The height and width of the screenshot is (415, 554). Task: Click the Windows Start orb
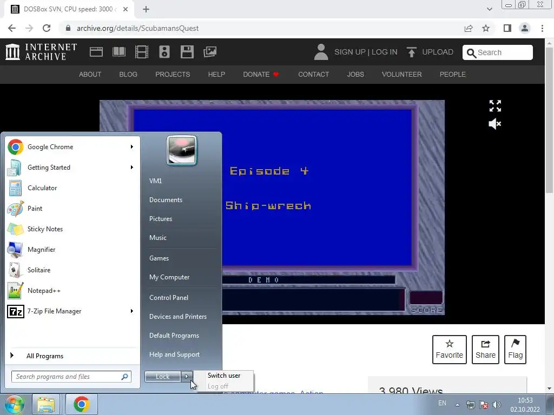(x=15, y=404)
